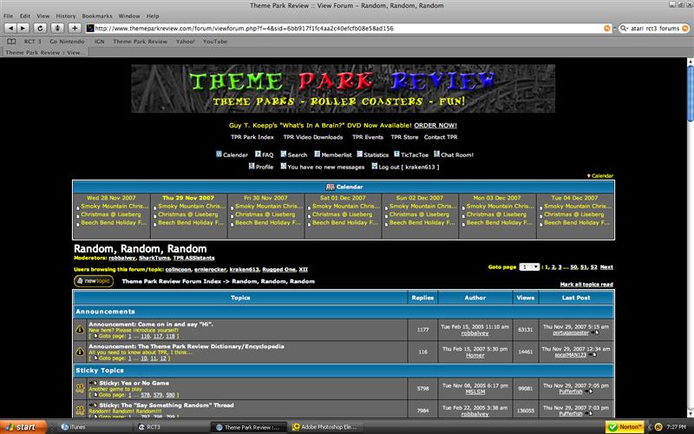Open the Bookmarks menu

(x=97, y=16)
